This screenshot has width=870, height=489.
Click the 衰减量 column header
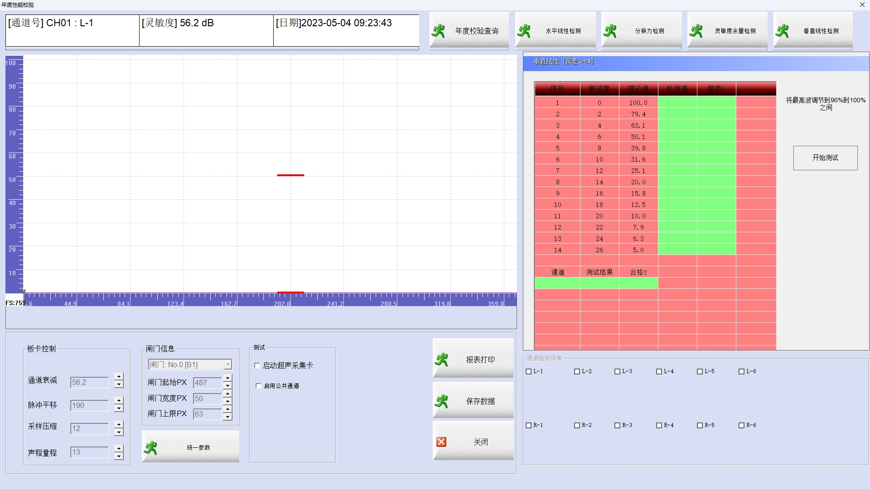point(599,89)
